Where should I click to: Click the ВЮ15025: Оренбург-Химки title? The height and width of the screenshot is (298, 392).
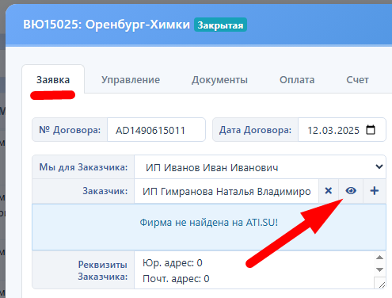pos(107,25)
